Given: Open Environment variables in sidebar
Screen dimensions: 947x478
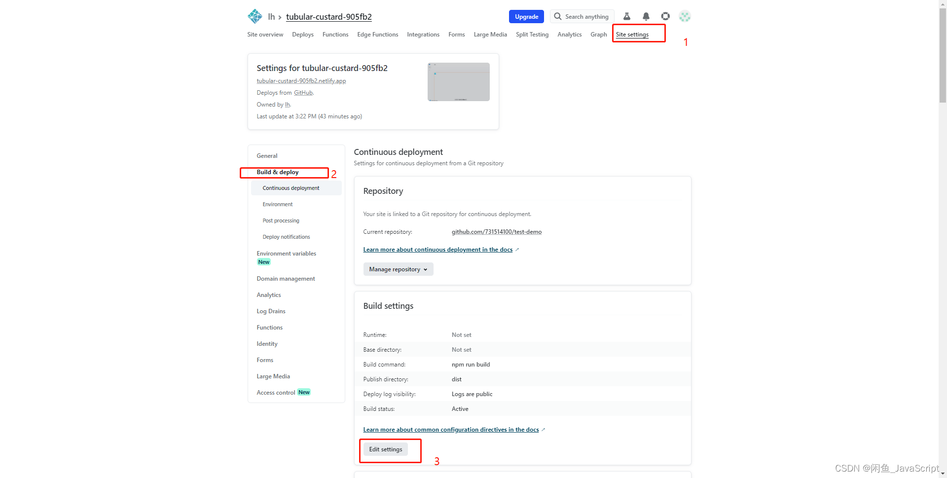Looking at the screenshot, I should [287, 254].
